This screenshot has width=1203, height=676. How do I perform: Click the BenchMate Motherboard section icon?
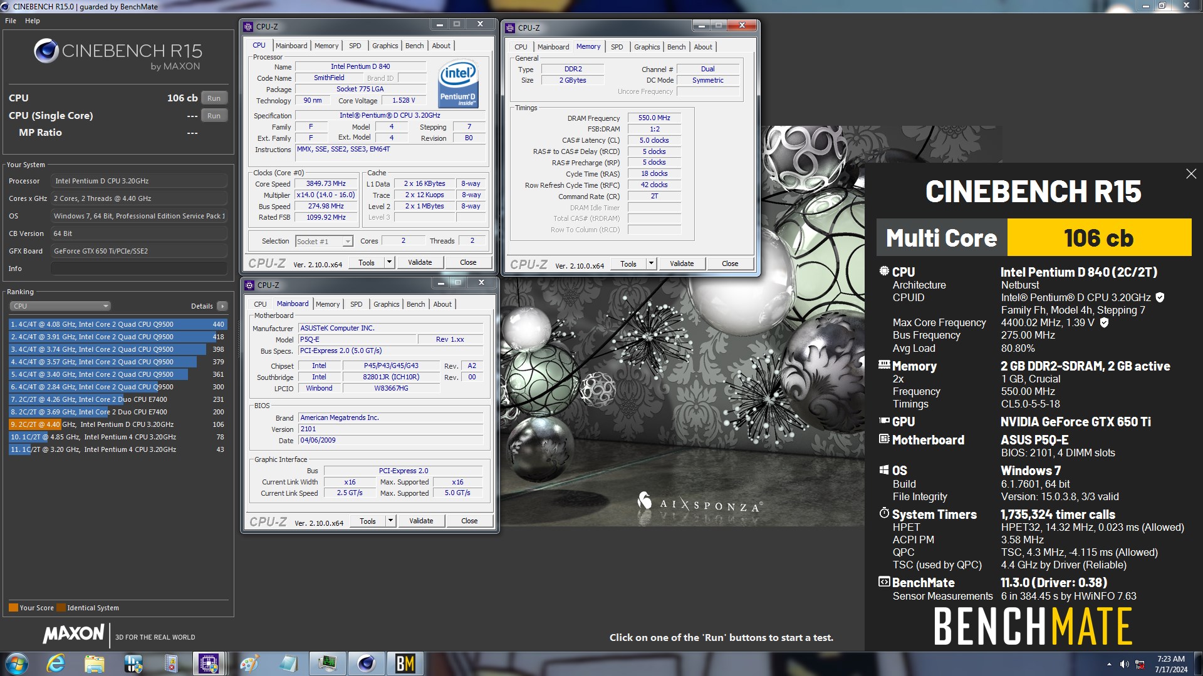point(884,439)
